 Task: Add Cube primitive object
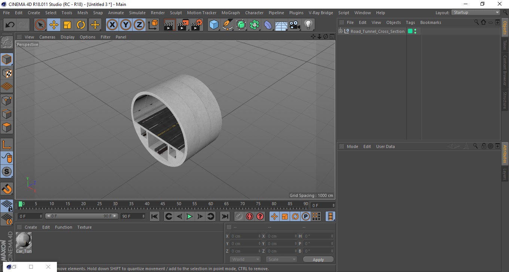point(214,25)
